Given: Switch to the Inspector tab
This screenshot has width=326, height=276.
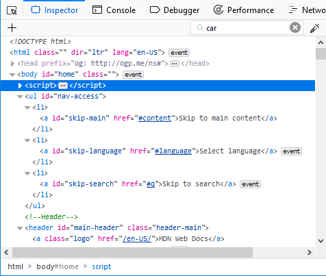Looking at the screenshot, I should 54,10.
